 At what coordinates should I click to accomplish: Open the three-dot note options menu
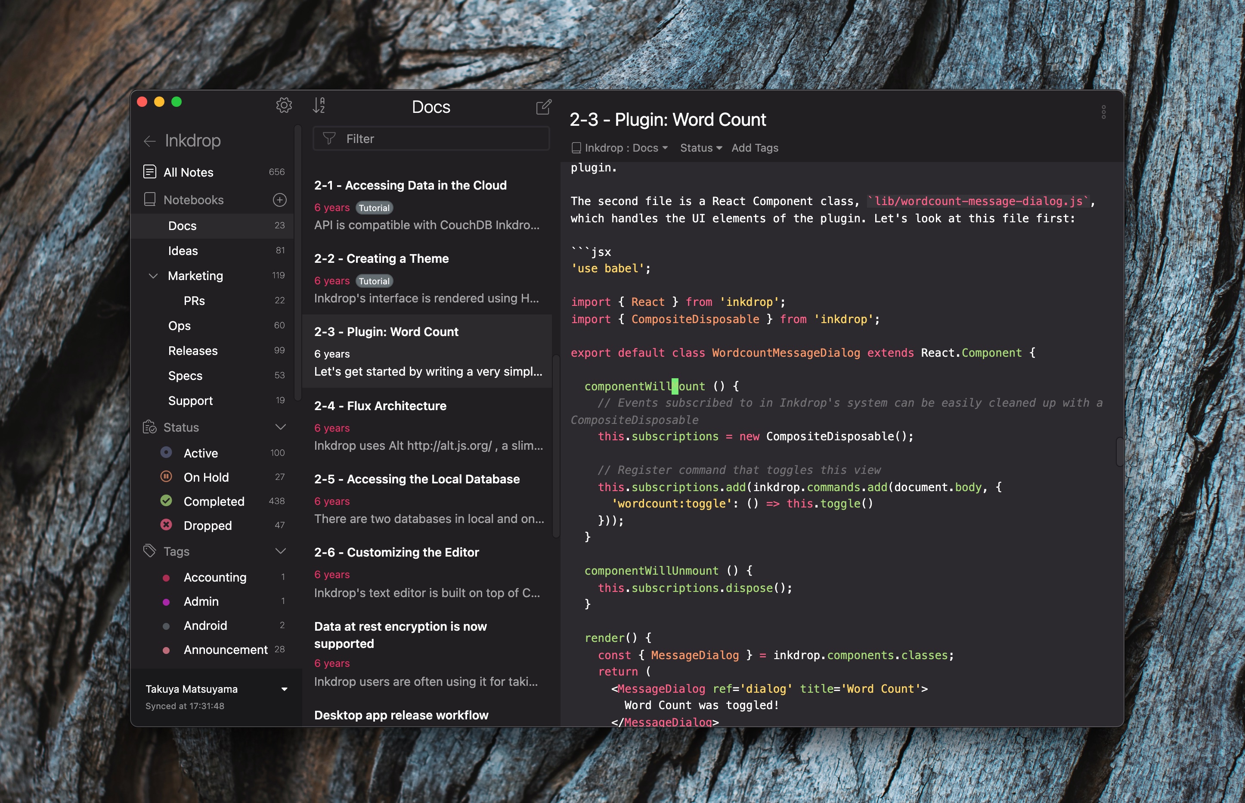(x=1103, y=112)
